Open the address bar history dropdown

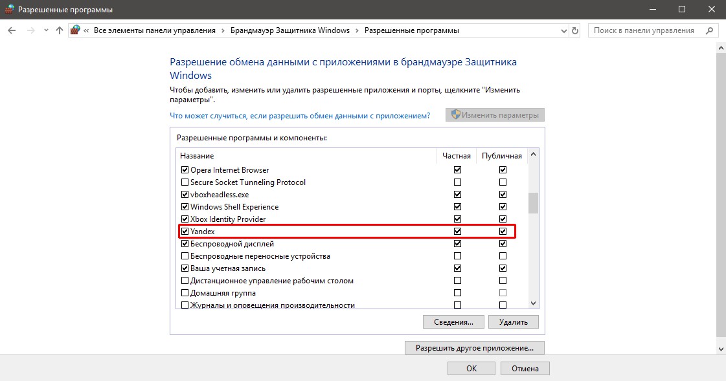(562, 30)
